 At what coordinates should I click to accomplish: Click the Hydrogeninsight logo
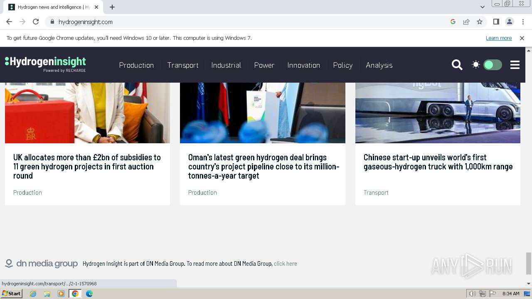(x=45, y=64)
